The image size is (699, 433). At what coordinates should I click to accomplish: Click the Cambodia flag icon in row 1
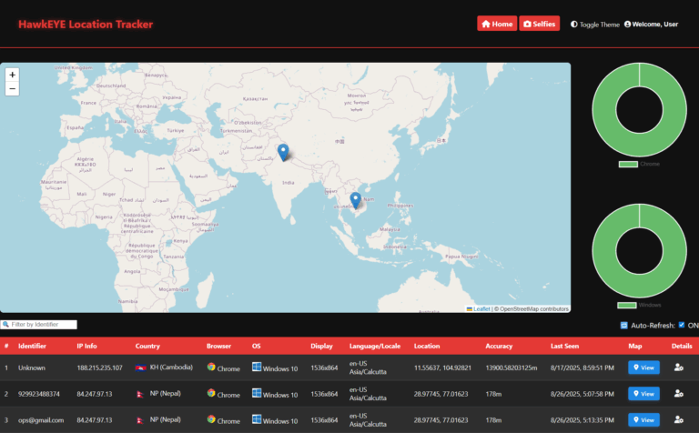pyautogui.click(x=140, y=368)
